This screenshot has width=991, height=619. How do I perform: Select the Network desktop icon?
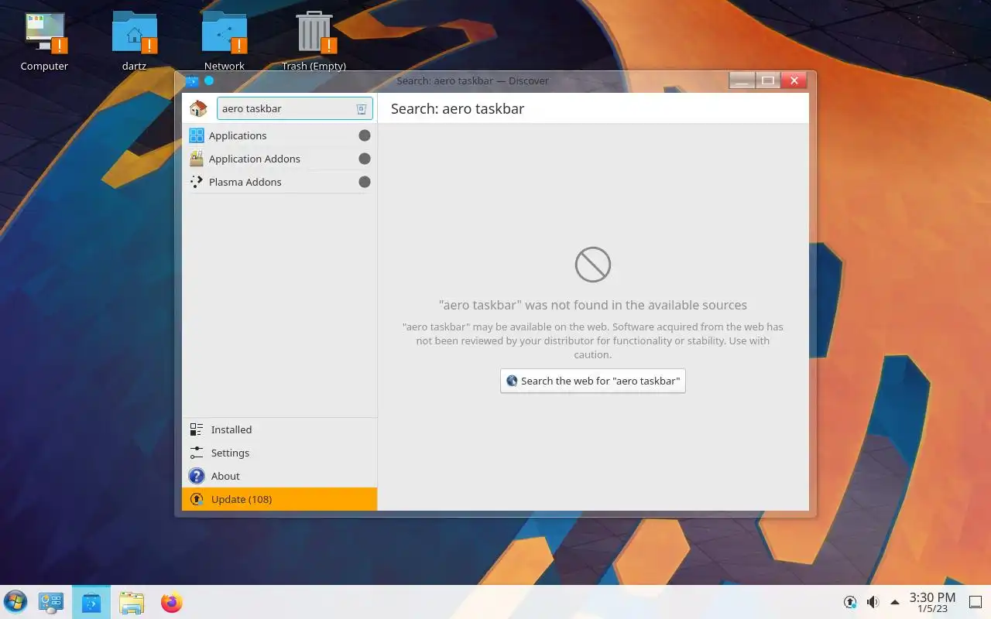tap(225, 42)
